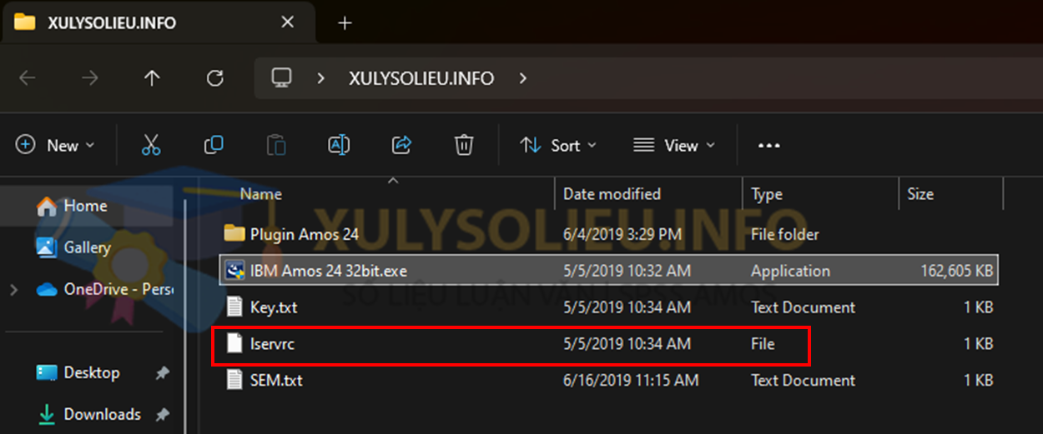Select the Key.txt file name
The width and height of the screenshot is (1043, 434).
click(x=274, y=307)
